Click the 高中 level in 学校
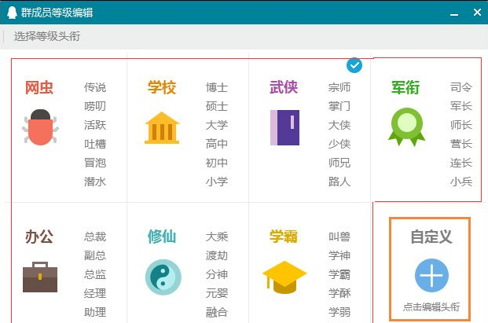 tap(217, 144)
